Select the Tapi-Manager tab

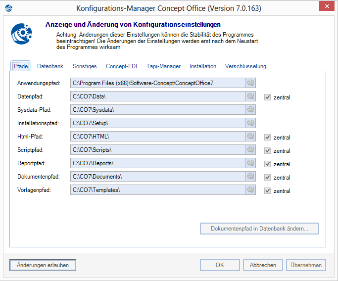click(x=163, y=66)
